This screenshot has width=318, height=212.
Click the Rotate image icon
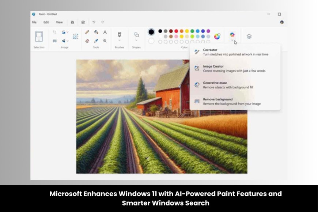click(x=64, y=32)
